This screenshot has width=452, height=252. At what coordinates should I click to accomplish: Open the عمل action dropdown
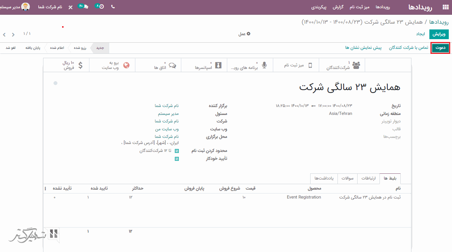pos(244,34)
